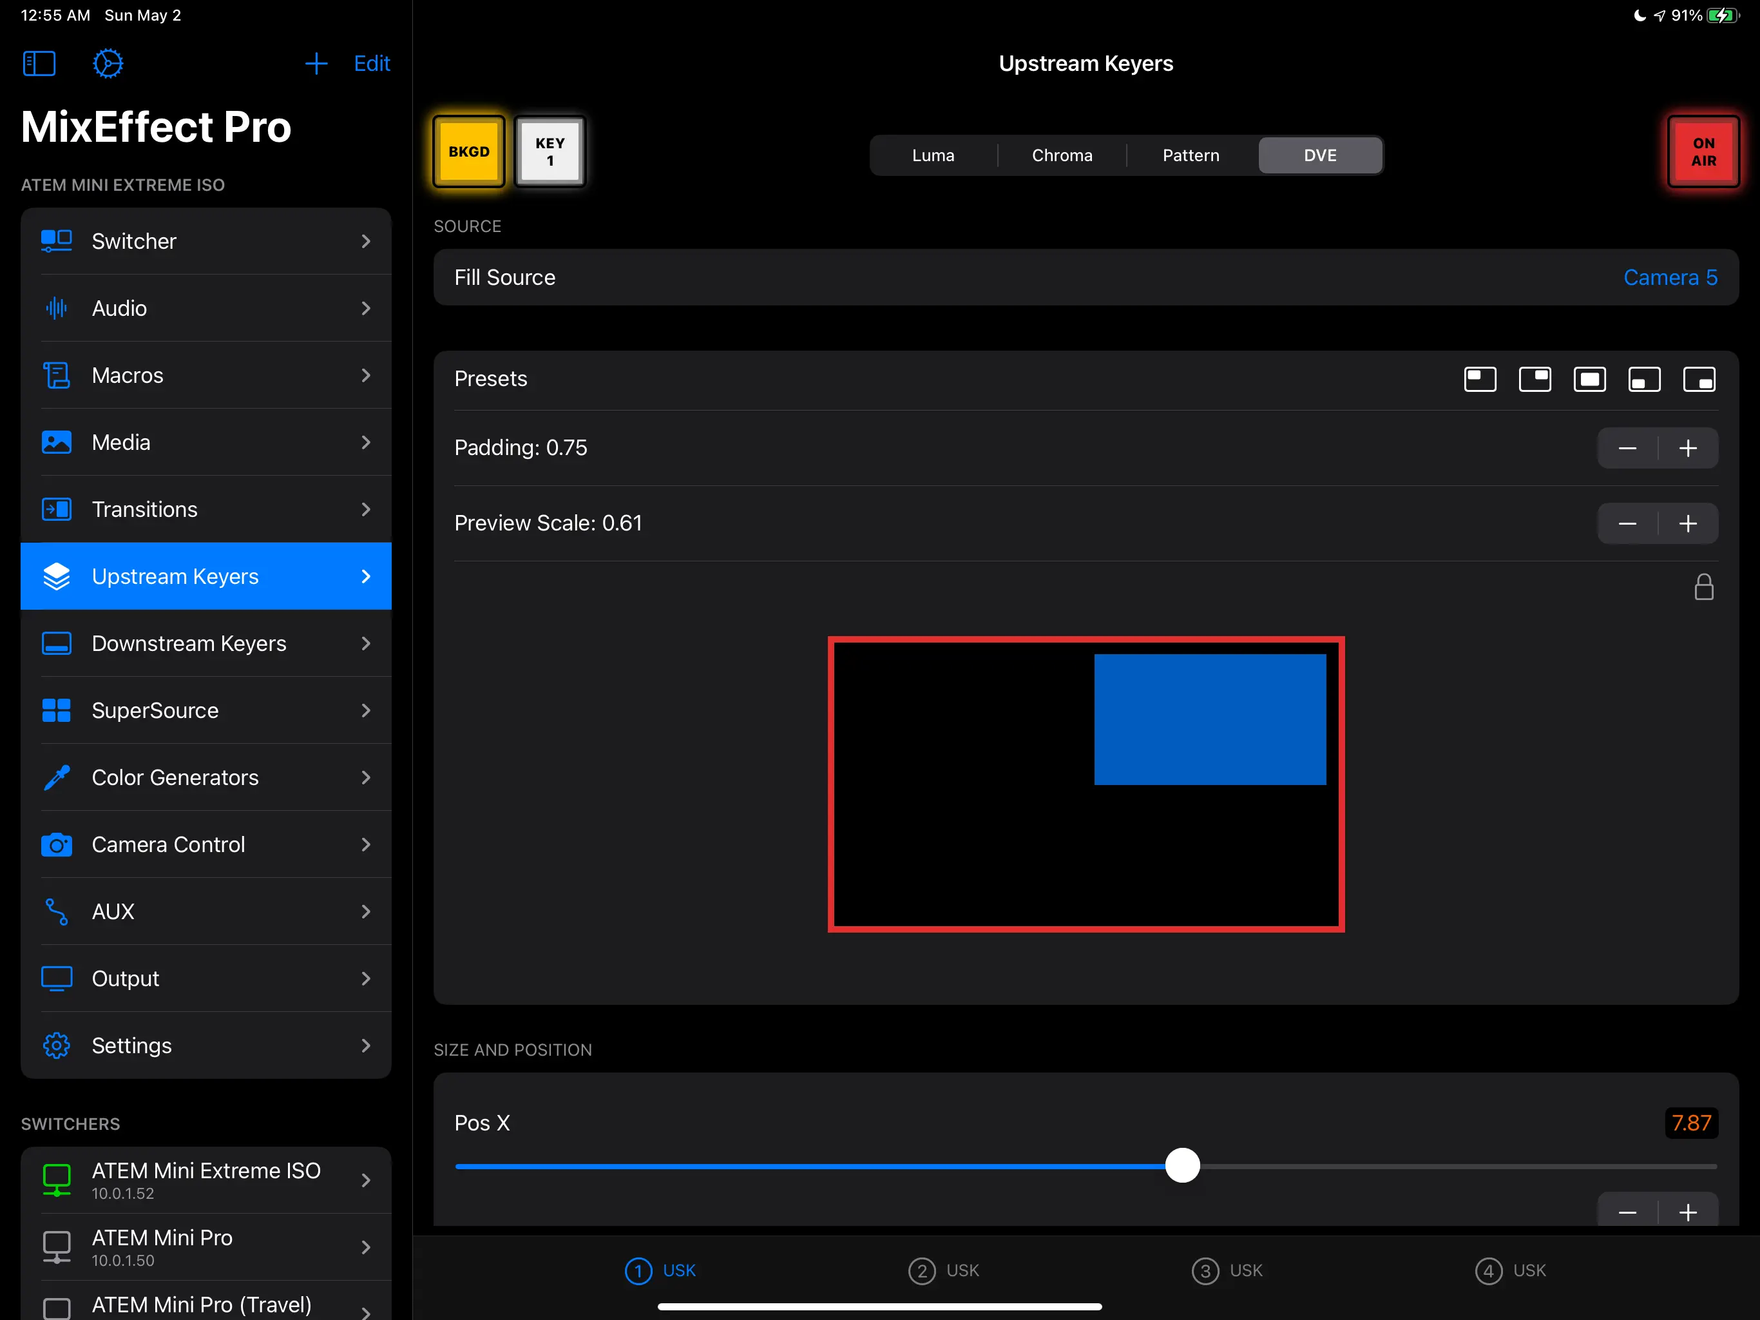Click the Edit button in the sidebar

[x=372, y=64]
